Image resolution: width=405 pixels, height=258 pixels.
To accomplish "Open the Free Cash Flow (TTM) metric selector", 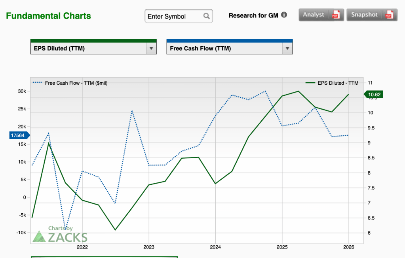I will (224, 49).
